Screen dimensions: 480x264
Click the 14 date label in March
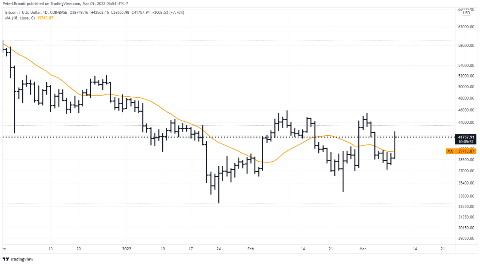tap(415, 249)
